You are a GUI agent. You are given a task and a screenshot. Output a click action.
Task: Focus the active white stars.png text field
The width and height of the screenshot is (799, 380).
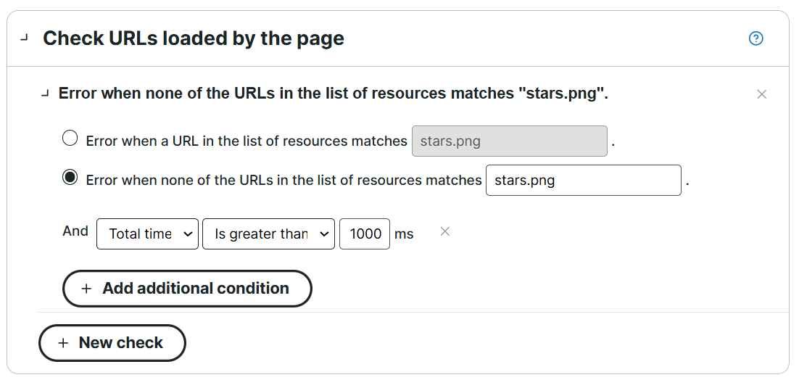[x=583, y=181]
